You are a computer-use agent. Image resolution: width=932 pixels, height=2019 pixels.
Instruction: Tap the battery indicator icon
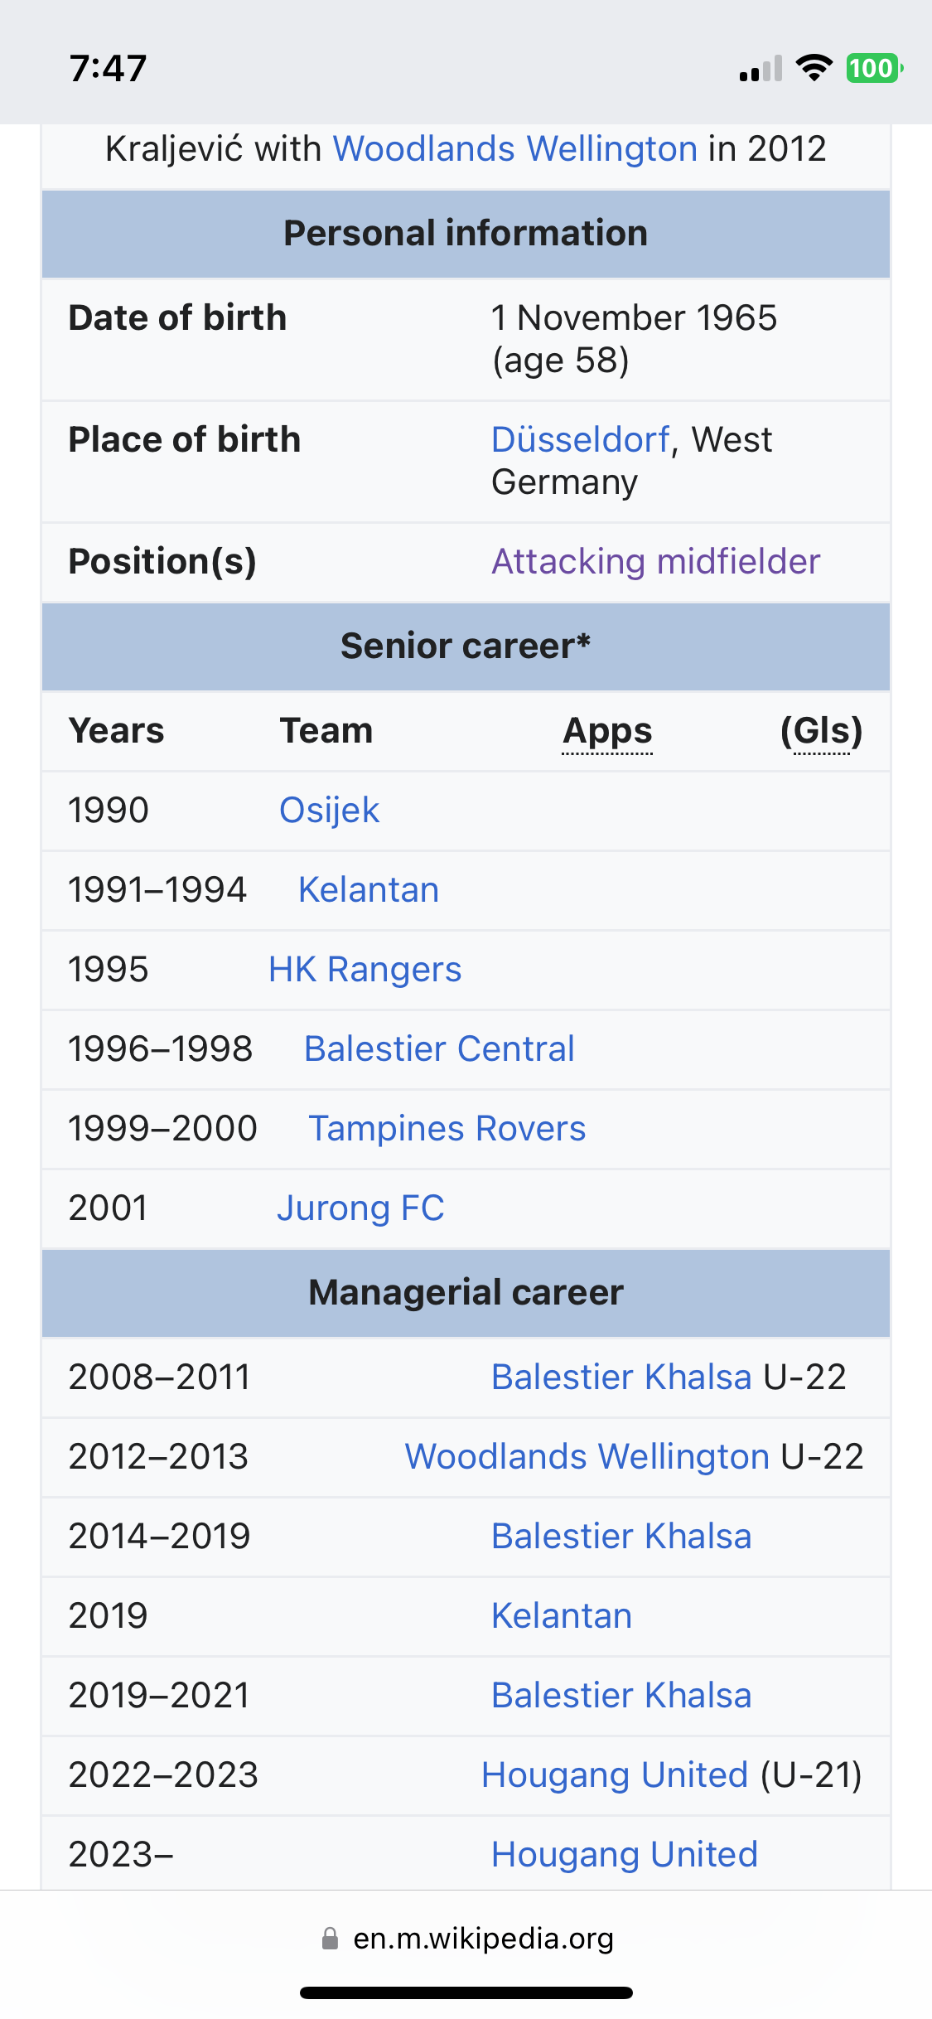point(874,68)
